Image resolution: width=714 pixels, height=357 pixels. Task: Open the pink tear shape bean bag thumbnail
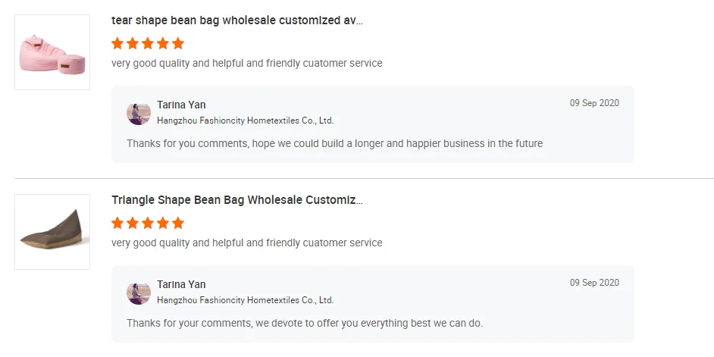point(52,52)
